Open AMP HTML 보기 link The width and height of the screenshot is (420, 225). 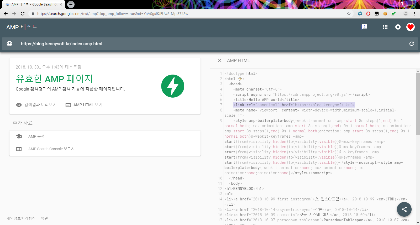click(88, 105)
